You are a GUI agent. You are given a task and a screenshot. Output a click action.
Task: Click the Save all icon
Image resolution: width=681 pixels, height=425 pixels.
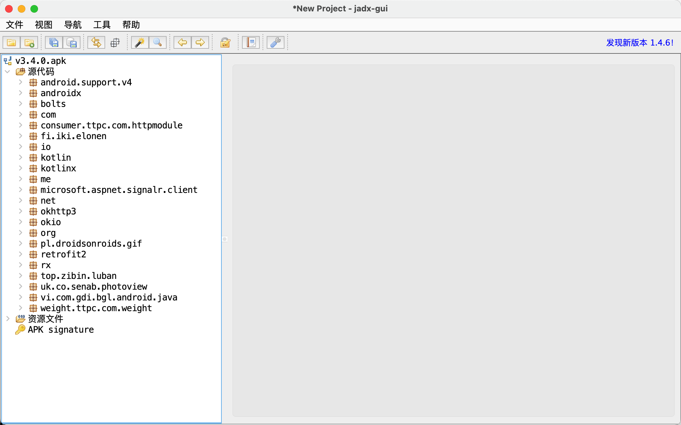pyautogui.click(x=54, y=42)
